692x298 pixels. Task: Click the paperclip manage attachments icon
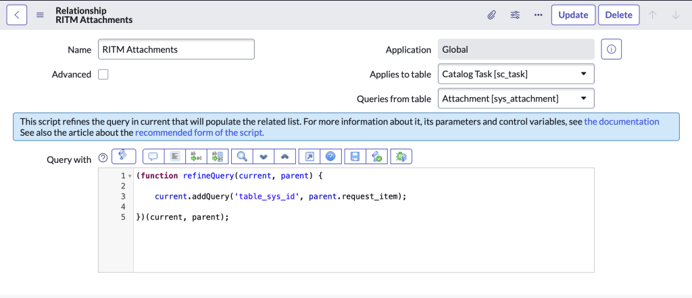492,15
